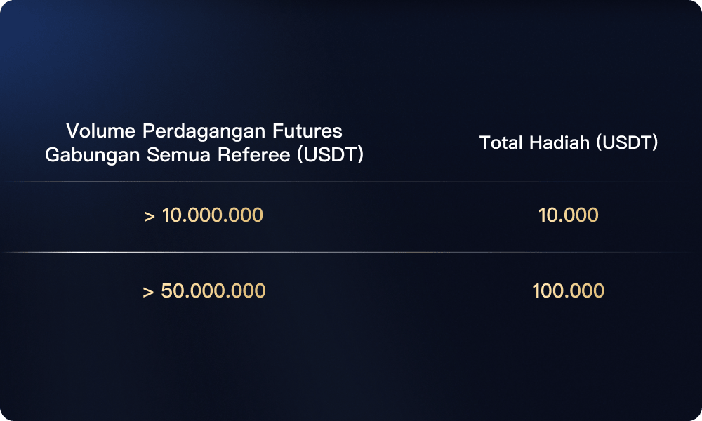Viewport: 702px width, 421px height.
Task: Select the word "Hadiah" in the header
Action: 559,142
